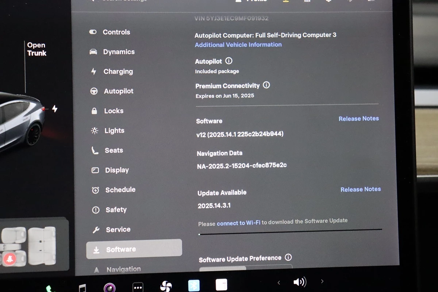Increase volume with right chevron
Screen dimensions: 438x292
(322, 281)
